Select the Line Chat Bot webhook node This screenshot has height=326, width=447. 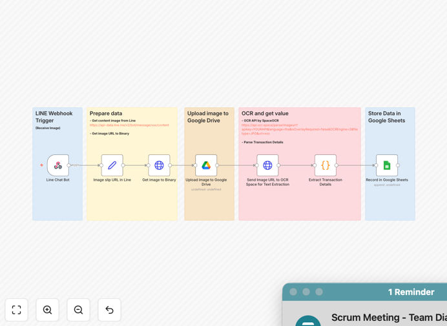click(x=58, y=165)
